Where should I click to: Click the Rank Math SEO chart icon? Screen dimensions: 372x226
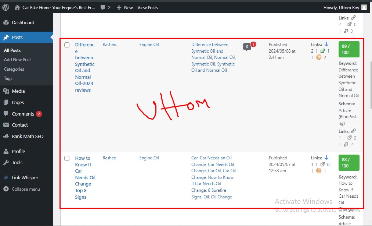click(6, 136)
